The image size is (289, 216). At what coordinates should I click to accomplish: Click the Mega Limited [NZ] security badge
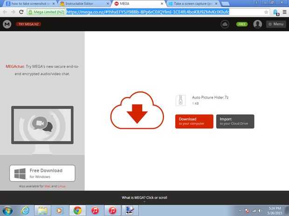[x=46, y=12]
